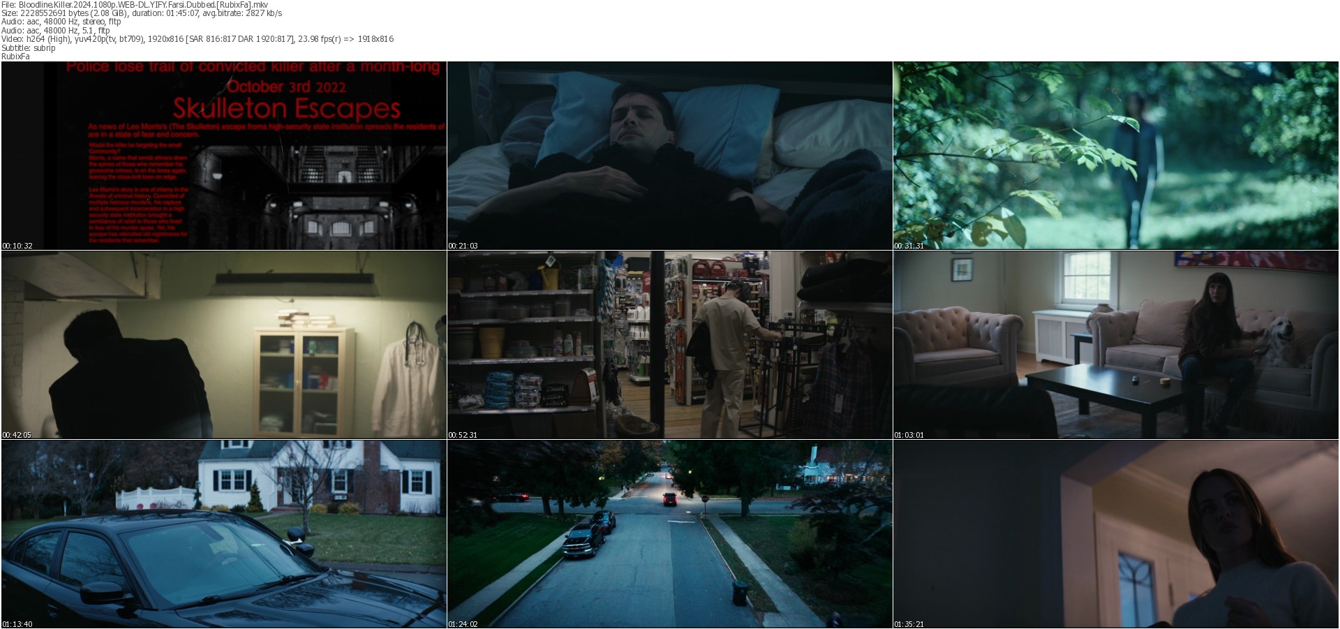Open the woman in dark hallway thumbnail
Screen dimensions: 1340x629
point(1115,534)
